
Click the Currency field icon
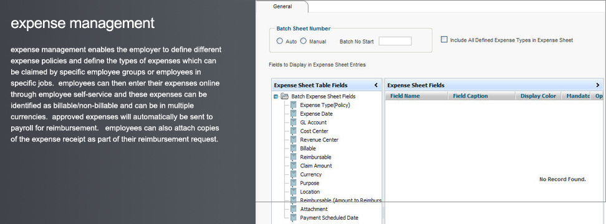pos(294,174)
